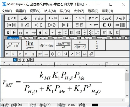
Task: Switch to the Algebra tab
Action: coord(13,38)
